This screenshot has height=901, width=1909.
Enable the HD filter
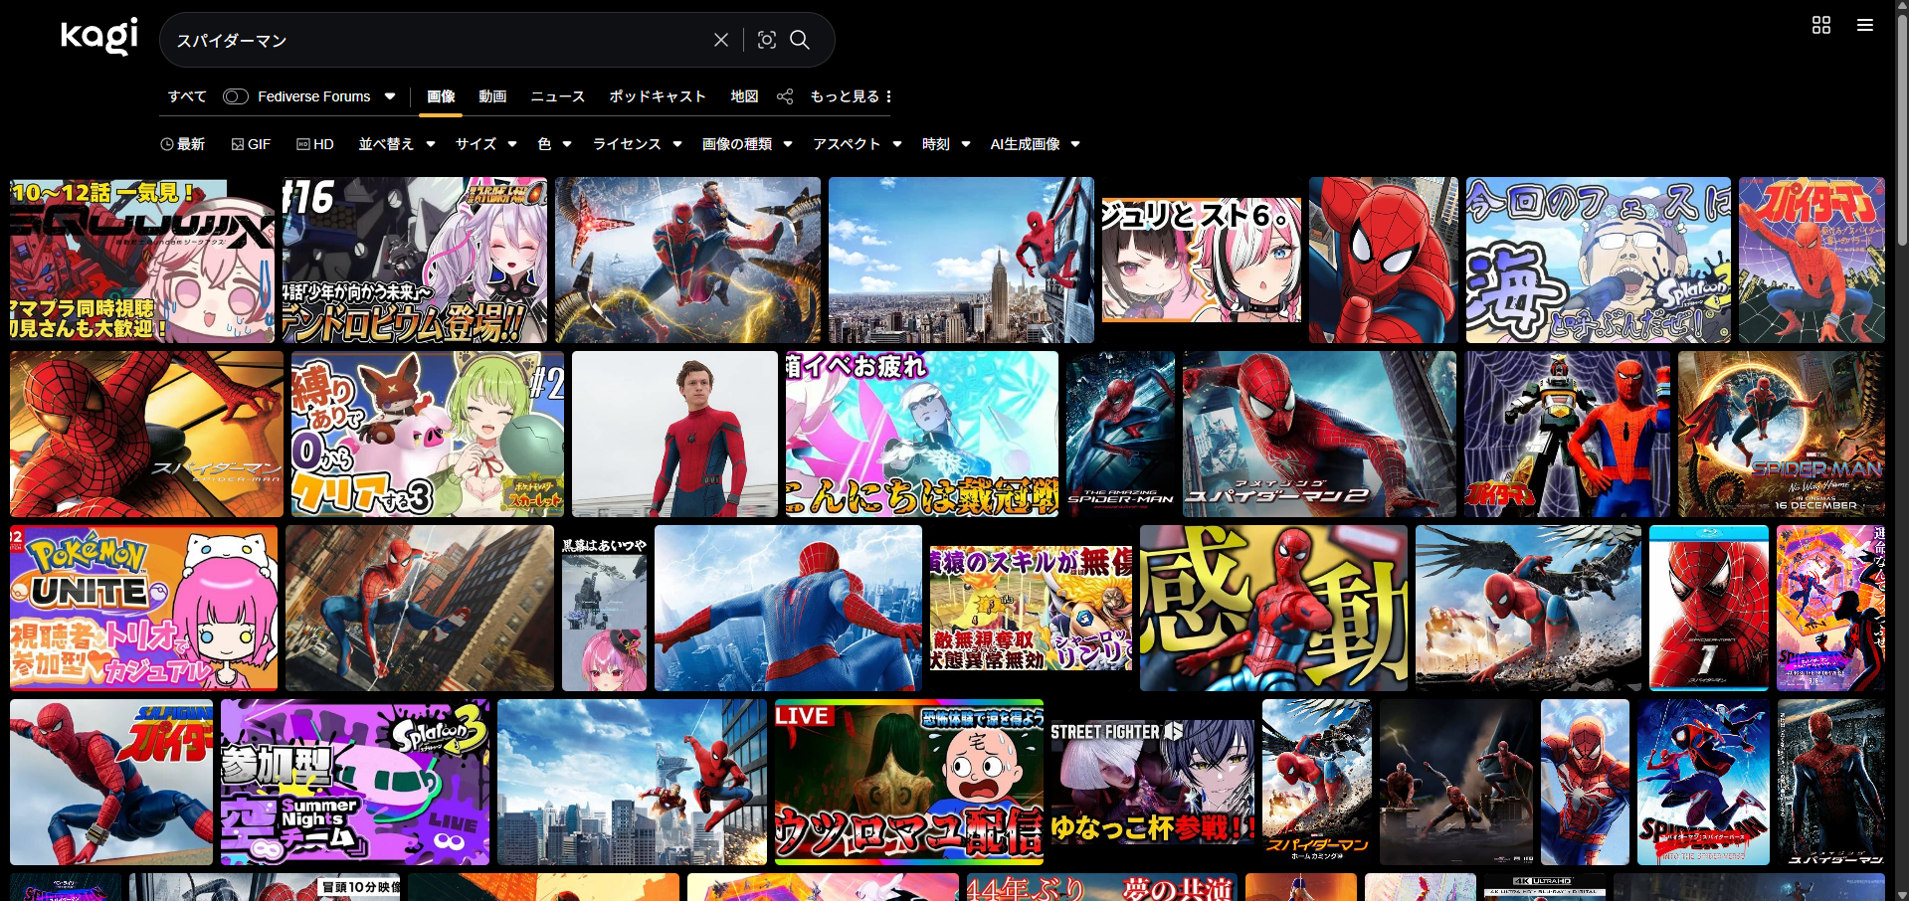pos(315,144)
